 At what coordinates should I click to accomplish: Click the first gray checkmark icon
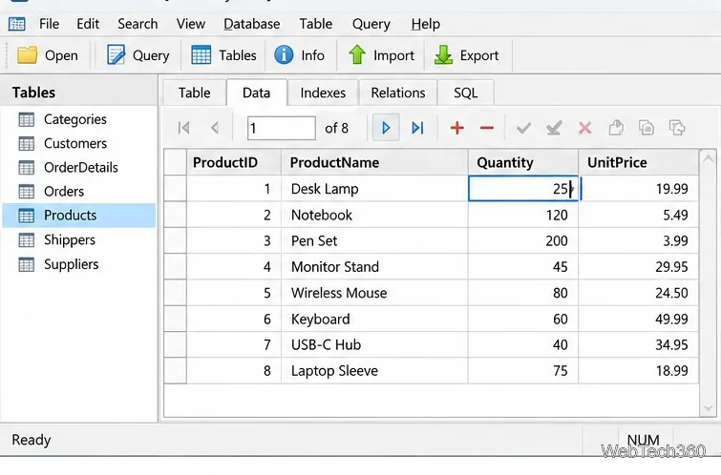(x=523, y=128)
